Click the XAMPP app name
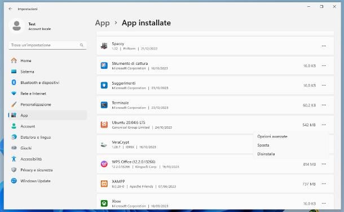This screenshot has height=212, width=344. [118, 182]
